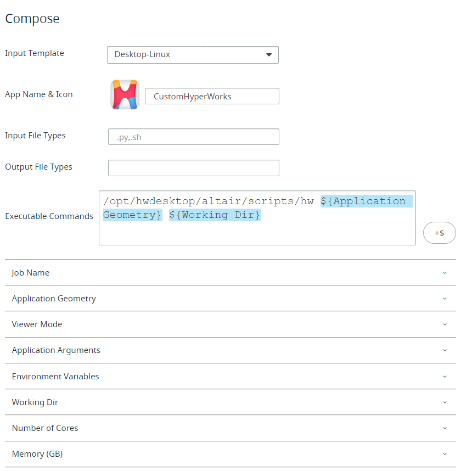Click inside the Executable Commands text area
The image size is (461, 471).
257,218
